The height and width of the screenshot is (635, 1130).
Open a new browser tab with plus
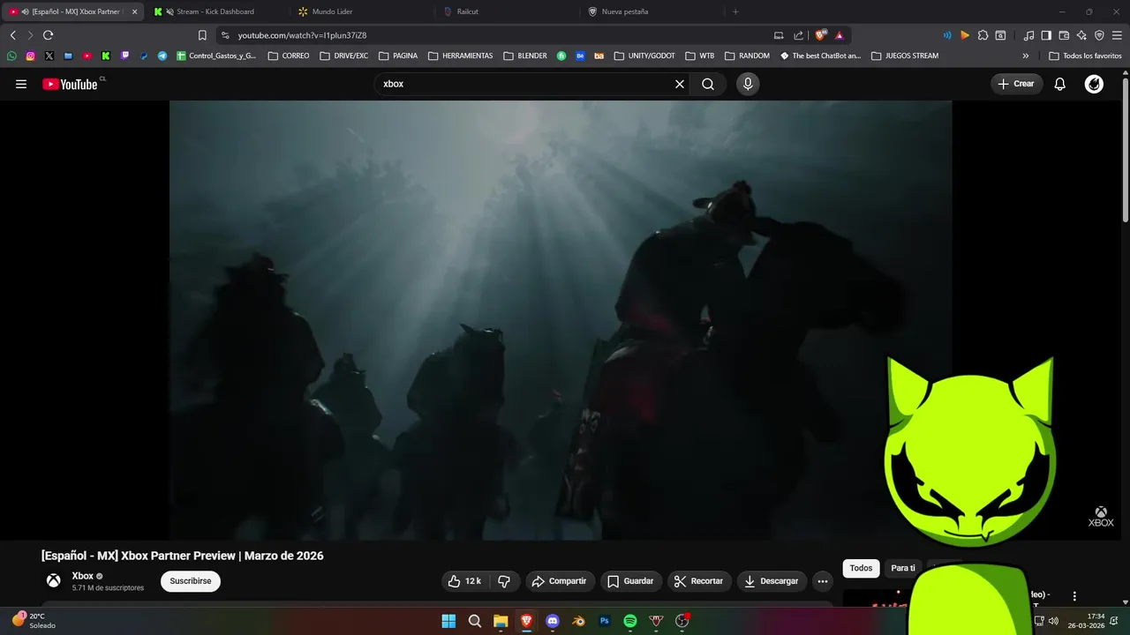735,11
